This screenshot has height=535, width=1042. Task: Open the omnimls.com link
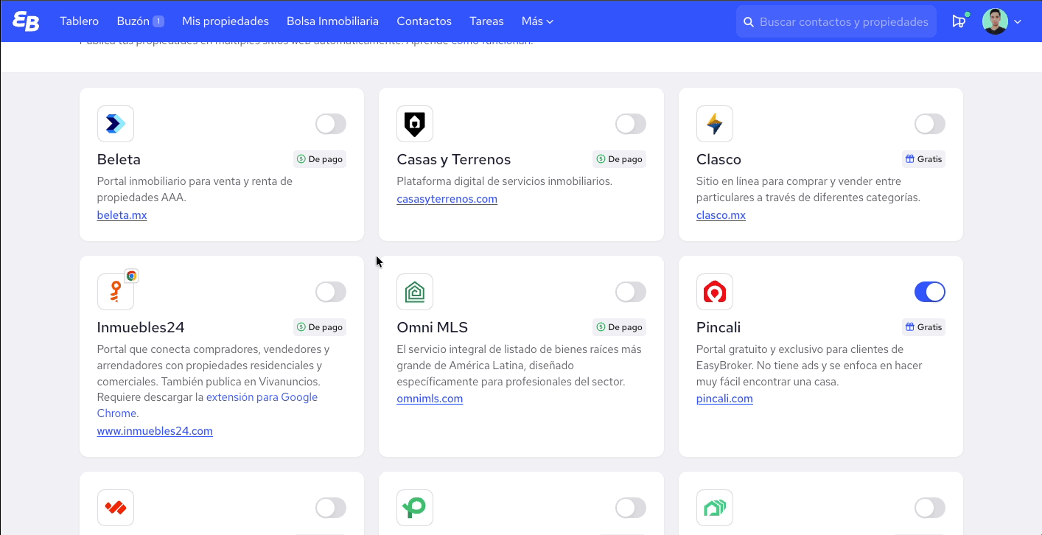(x=430, y=399)
